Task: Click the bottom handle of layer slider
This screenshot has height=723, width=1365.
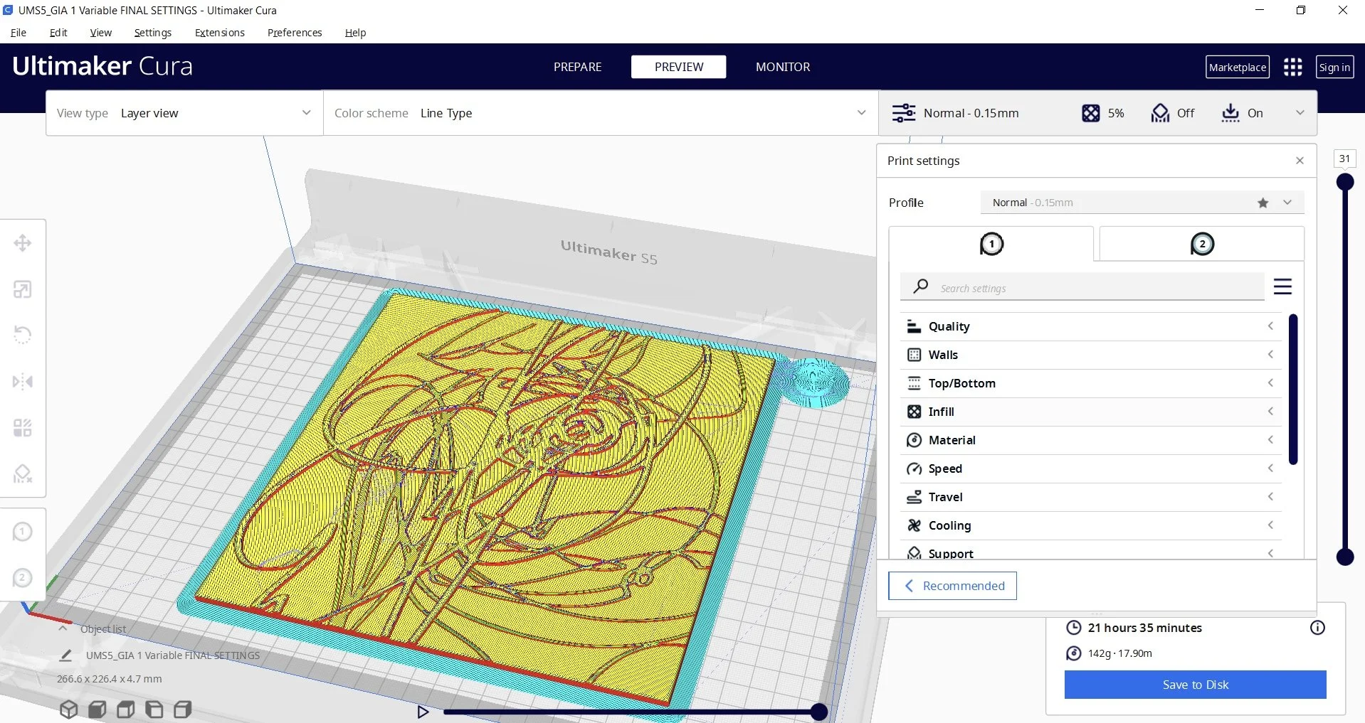Action: coord(1344,557)
